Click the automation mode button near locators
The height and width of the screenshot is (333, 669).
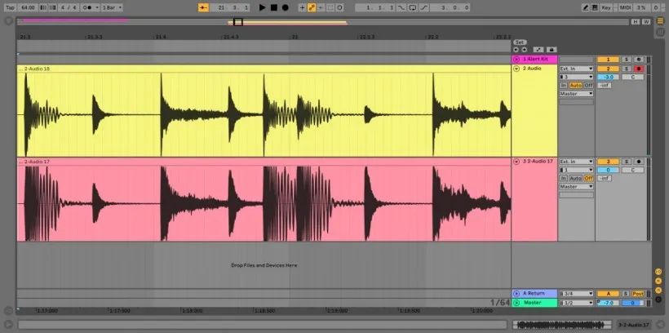tap(538, 50)
